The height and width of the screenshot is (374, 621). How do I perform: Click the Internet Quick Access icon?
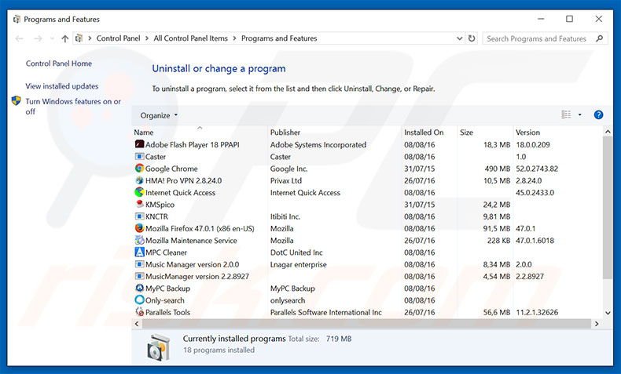pos(139,192)
